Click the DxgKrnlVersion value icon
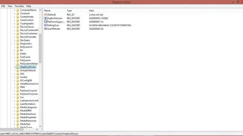The width and height of the screenshot is (243, 136). click(x=46, y=18)
